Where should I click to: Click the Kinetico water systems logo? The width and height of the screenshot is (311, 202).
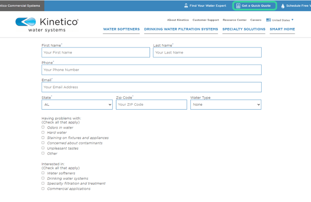(x=47, y=24)
